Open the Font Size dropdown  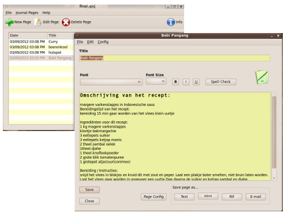pyautogui.click(x=156, y=81)
